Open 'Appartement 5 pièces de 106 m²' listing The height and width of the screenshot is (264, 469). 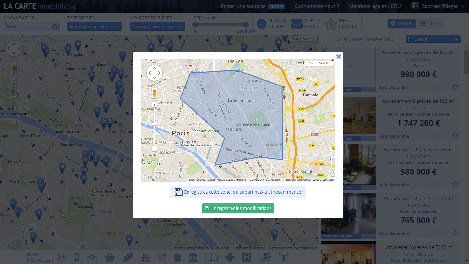pyautogui.click(x=418, y=52)
